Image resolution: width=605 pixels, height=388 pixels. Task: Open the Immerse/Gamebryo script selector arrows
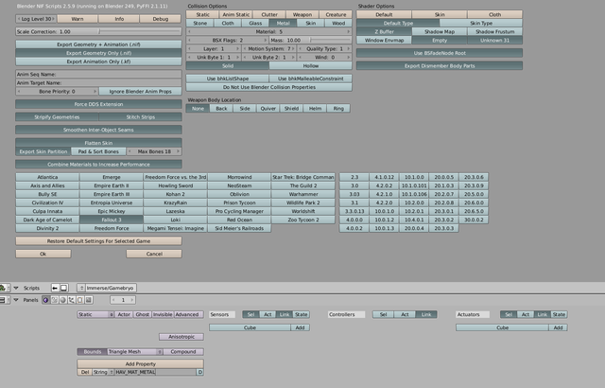coord(81,288)
